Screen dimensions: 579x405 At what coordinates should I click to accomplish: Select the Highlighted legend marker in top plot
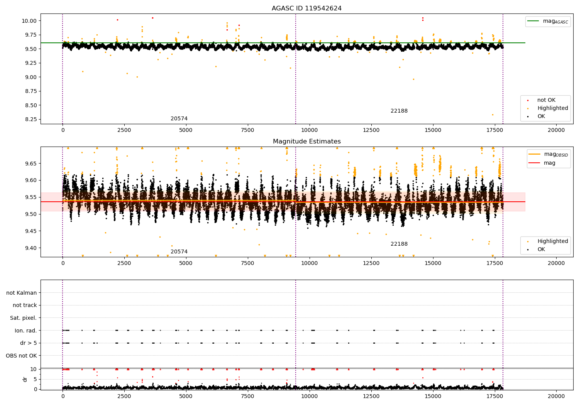(x=528, y=108)
